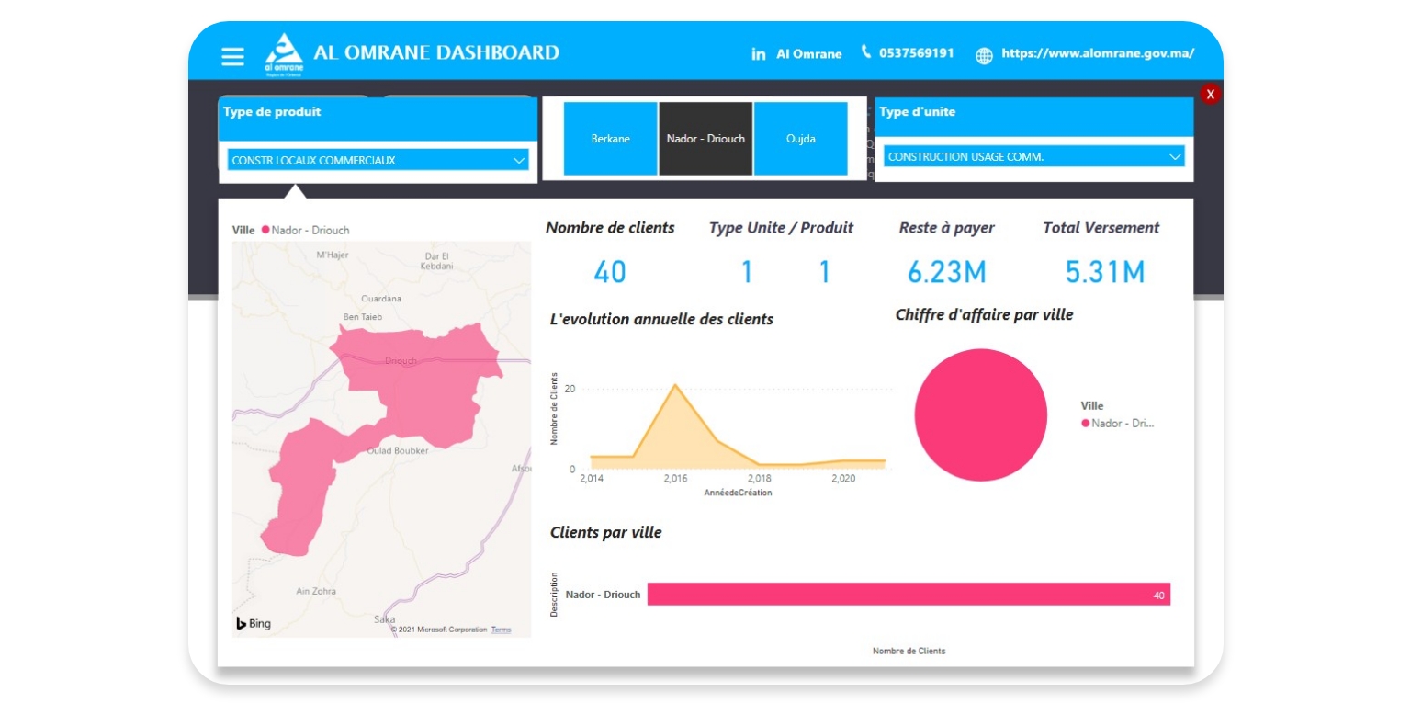Image resolution: width=1411 pixels, height=726 pixels.
Task: Click the Terms link on map
Action: coord(501,630)
